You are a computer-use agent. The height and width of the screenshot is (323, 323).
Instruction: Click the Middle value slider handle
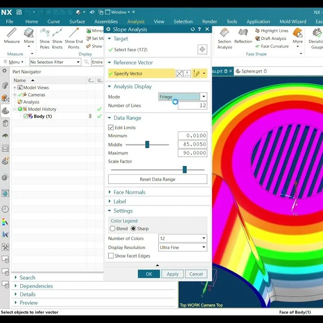(x=147, y=144)
